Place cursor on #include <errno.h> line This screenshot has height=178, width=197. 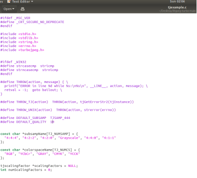pyautogui.click(x=18, y=46)
